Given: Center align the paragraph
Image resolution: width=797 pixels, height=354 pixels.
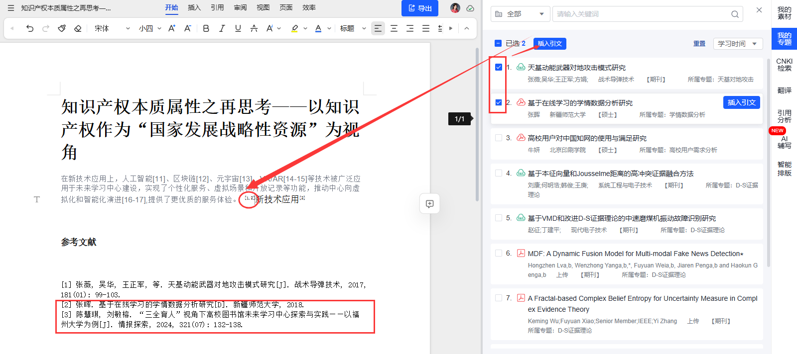Looking at the screenshot, I should click(x=394, y=28).
